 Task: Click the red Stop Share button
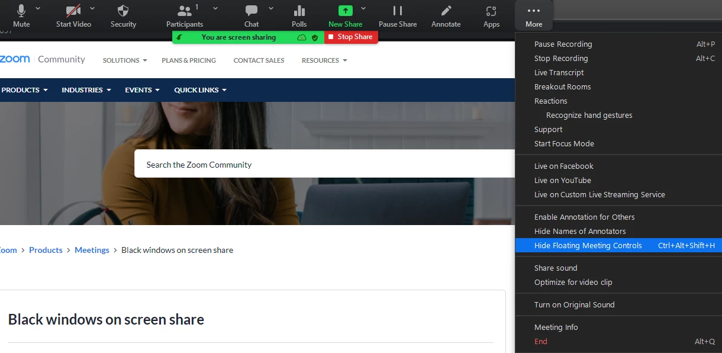[351, 37]
